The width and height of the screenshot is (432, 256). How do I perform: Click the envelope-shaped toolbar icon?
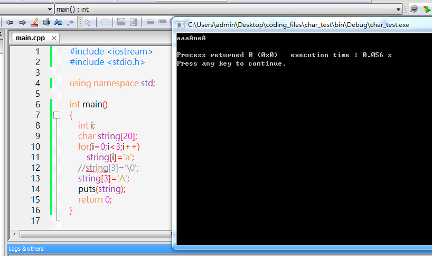pos(121,22)
